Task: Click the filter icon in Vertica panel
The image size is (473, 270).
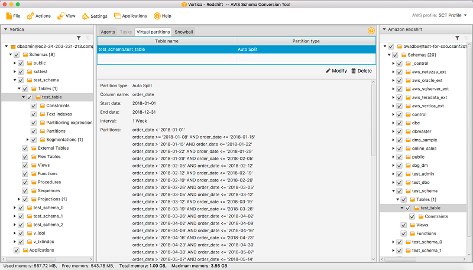Action: pyautogui.click(x=79, y=38)
